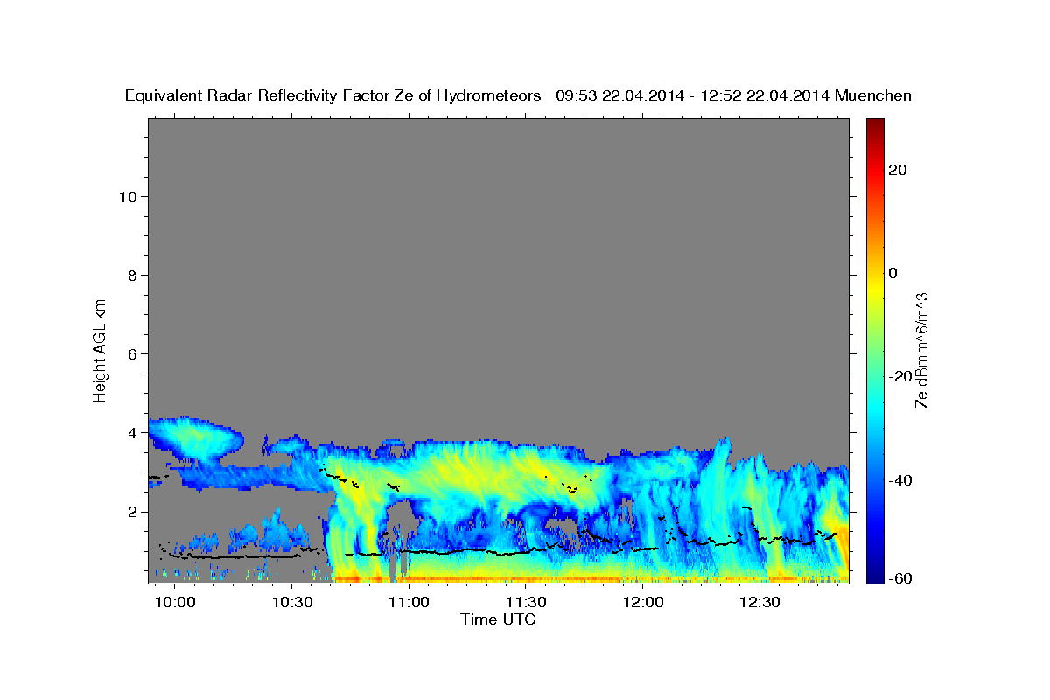The image size is (1050, 700).
Task: Click the plot title 'Equivalent Radar Reflectivity Factor Ze of Hydrometeors'
Action: click(x=333, y=96)
